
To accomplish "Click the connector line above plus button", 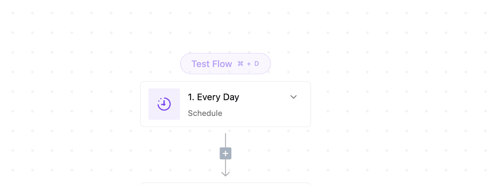I will click(x=226, y=139).
